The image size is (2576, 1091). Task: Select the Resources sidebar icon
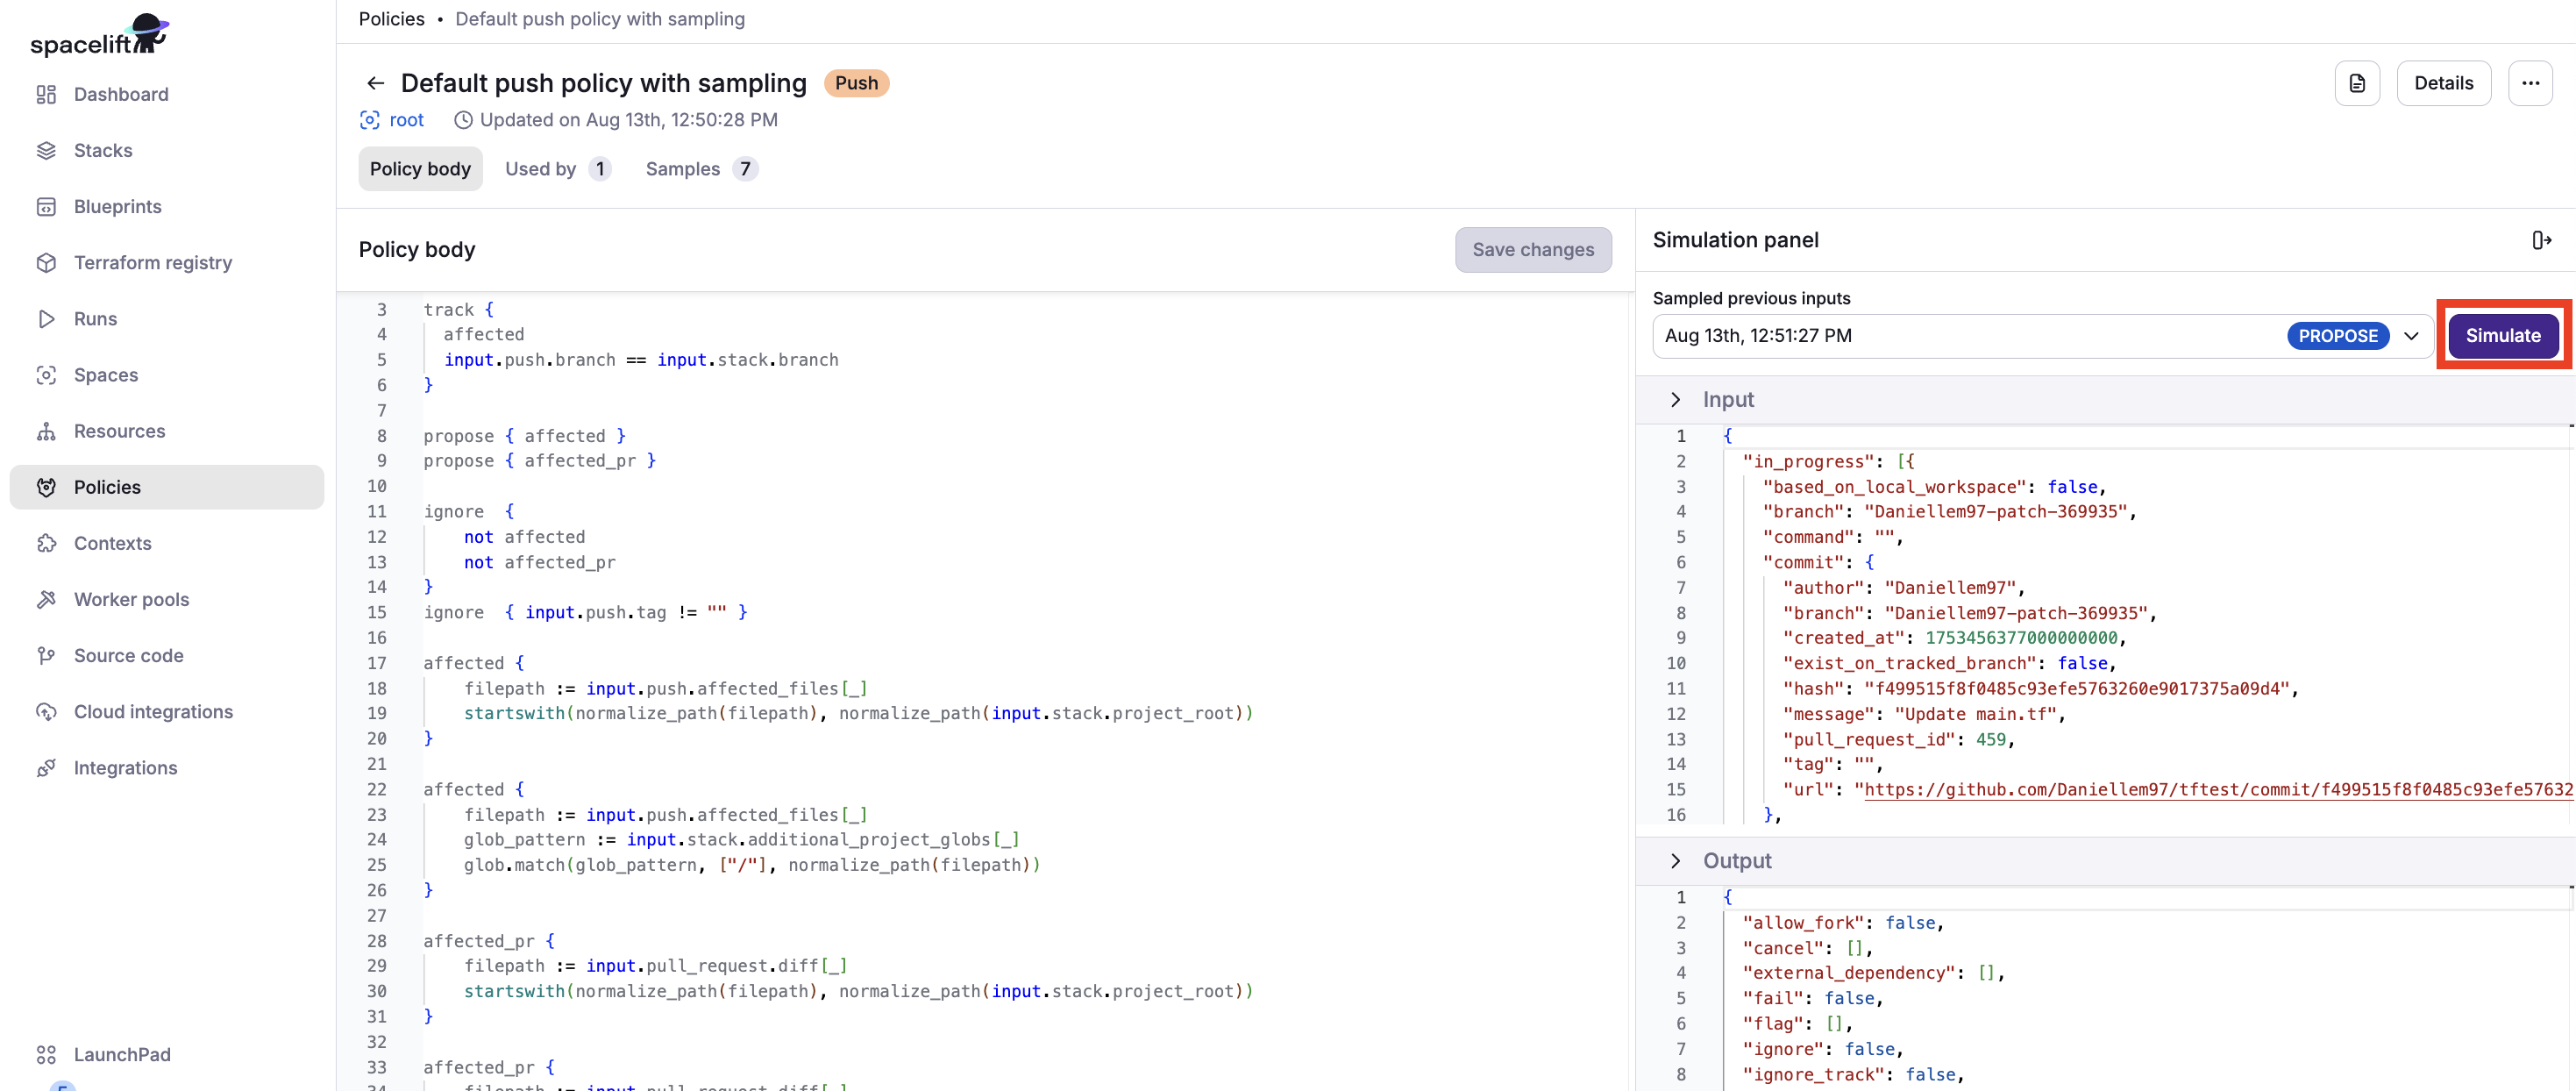(x=47, y=430)
